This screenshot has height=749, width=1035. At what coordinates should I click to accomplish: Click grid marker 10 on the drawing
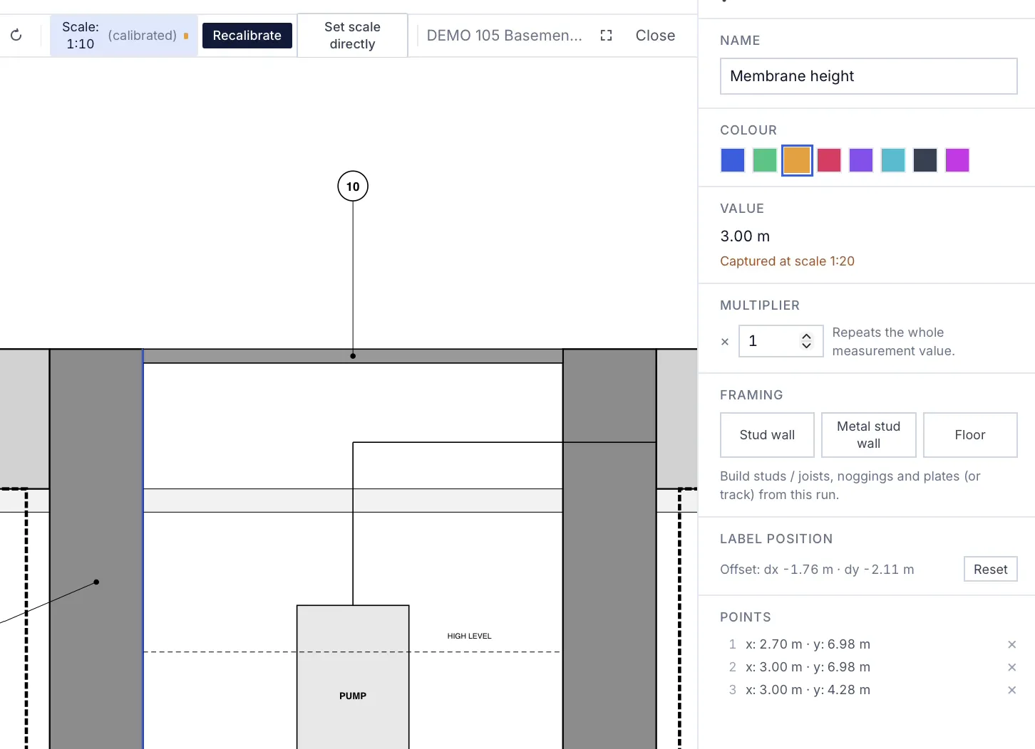point(353,187)
